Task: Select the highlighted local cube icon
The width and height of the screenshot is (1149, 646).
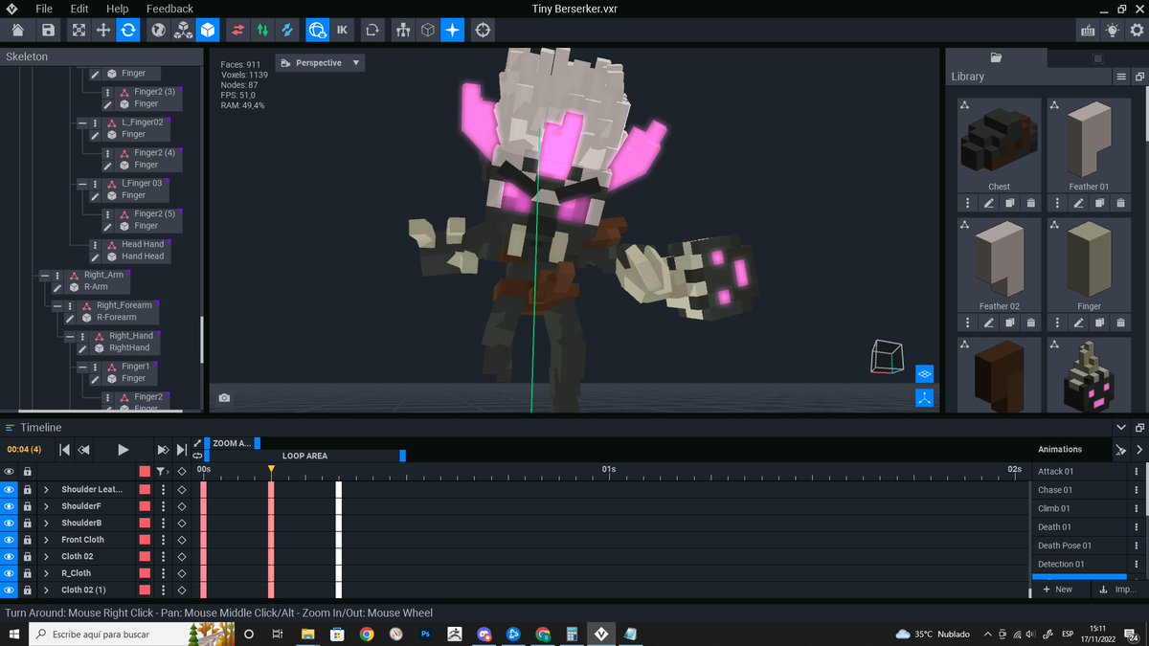Action: pyautogui.click(x=208, y=31)
